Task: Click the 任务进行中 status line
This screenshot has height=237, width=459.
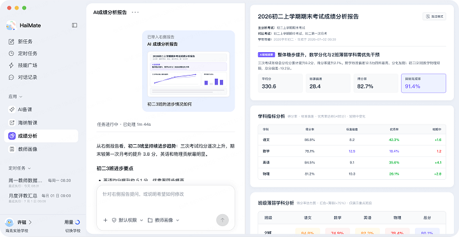Action: pos(124,125)
